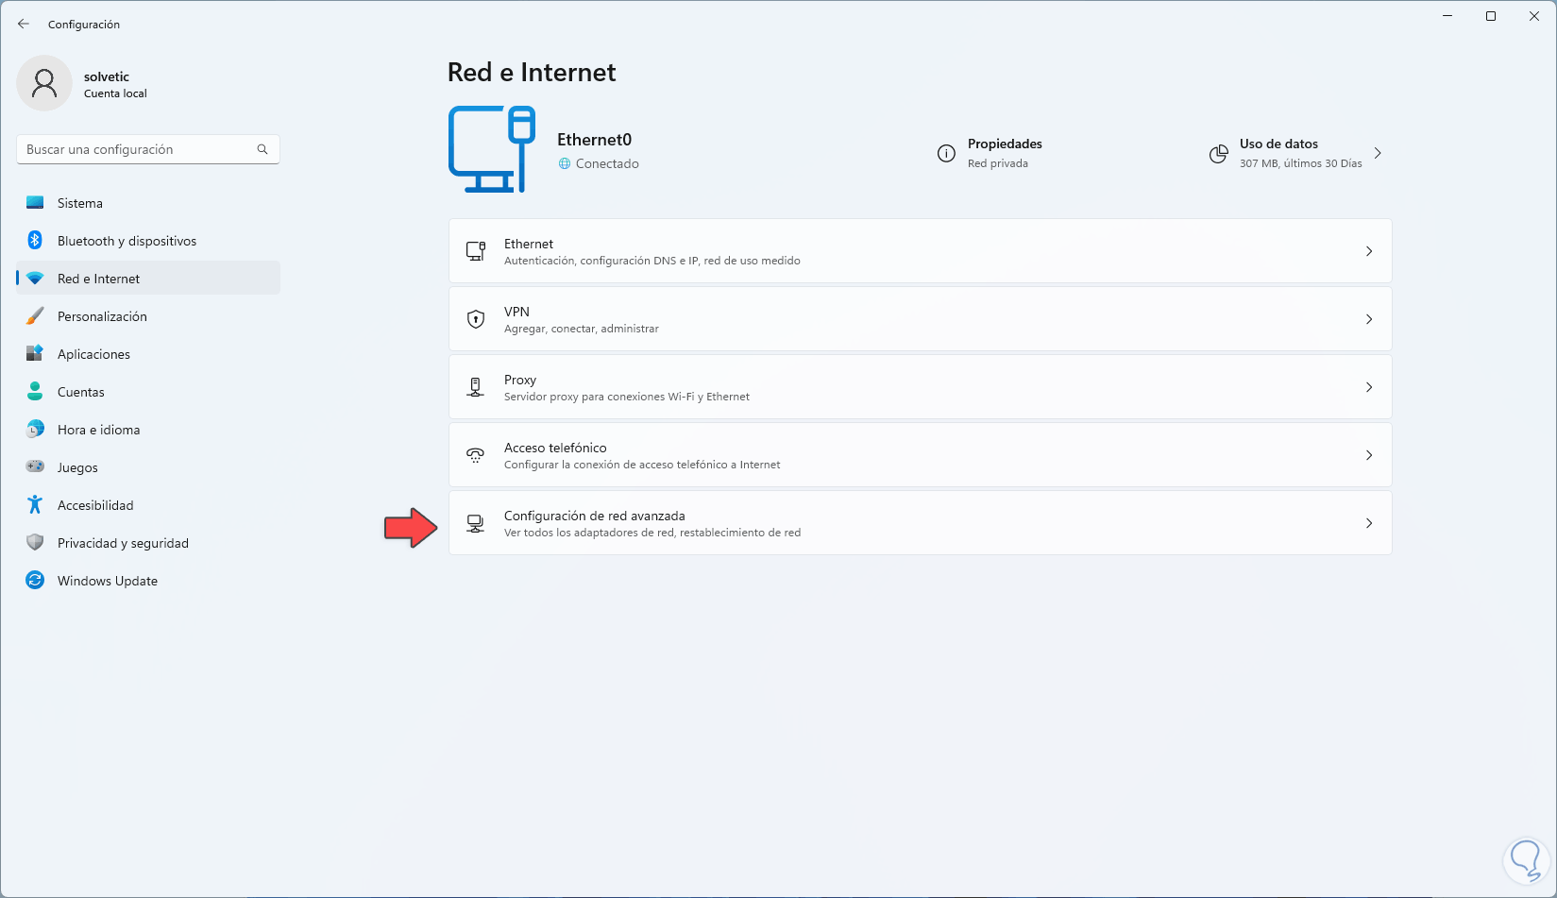Viewport: 1557px width, 898px height.
Task: Go to Accesibilidad settings
Action: tap(148, 505)
